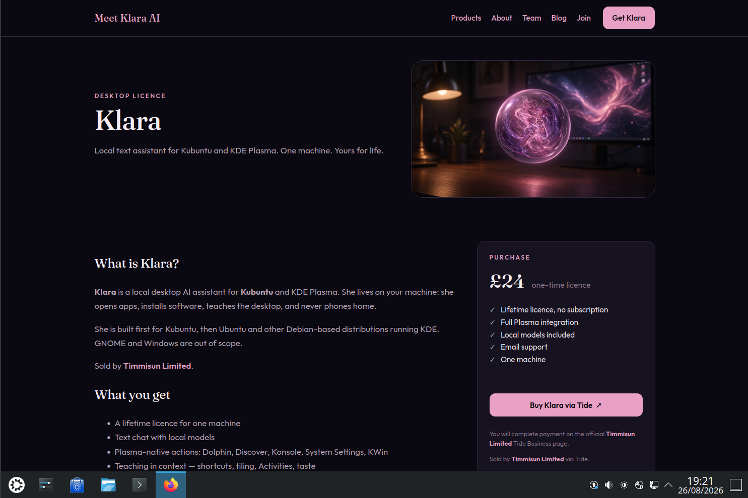Click 'A lifetime licence for one machine' bullet
Viewport: 748px width, 498px height.
coord(177,424)
